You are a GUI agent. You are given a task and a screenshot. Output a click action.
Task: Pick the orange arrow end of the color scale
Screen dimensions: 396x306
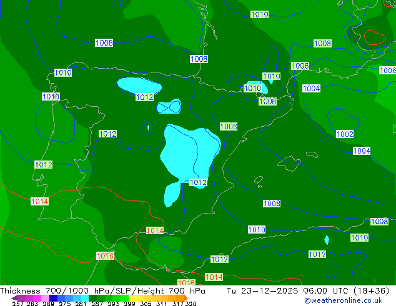point(186,298)
